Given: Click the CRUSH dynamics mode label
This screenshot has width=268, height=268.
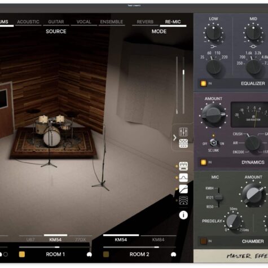Looking at the screenshot, I should [x=238, y=134].
